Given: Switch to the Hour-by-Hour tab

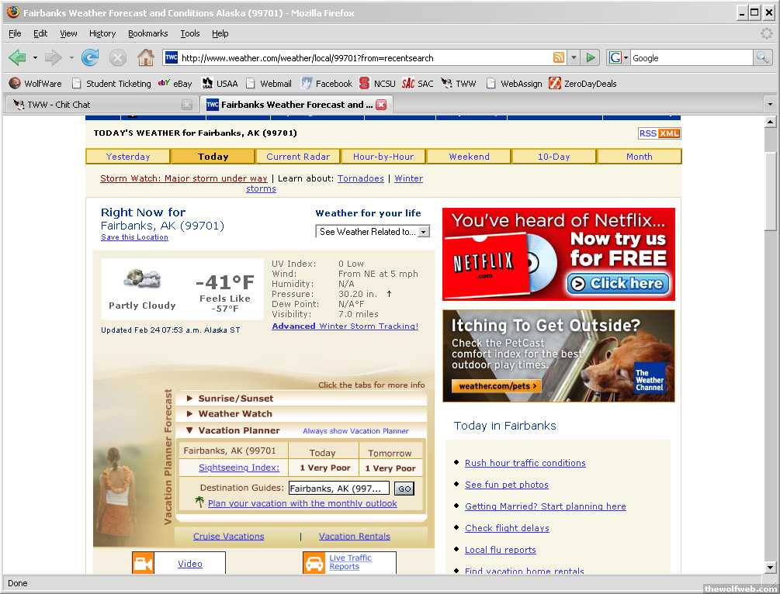Looking at the screenshot, I should [383, 157].
